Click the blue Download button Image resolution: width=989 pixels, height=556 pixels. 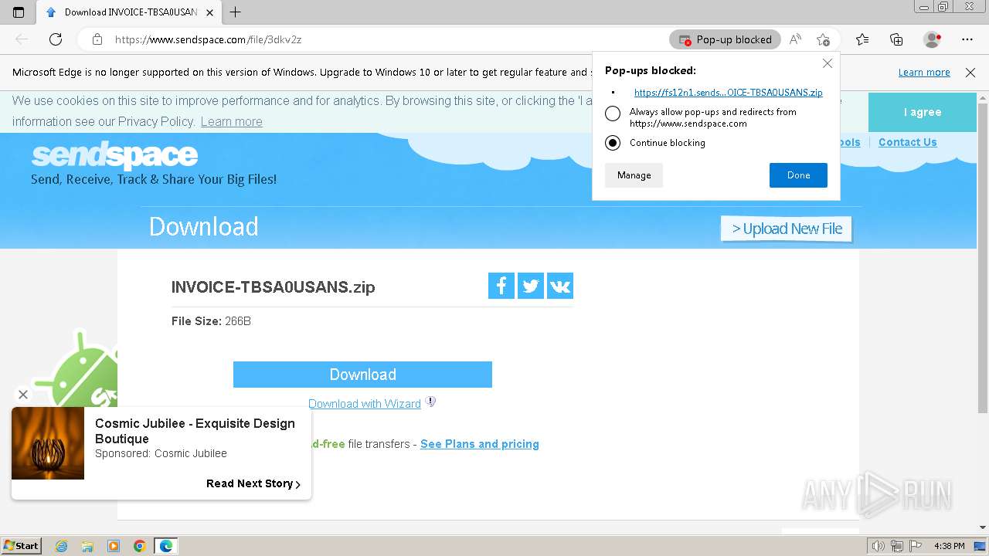coord(362,375)
